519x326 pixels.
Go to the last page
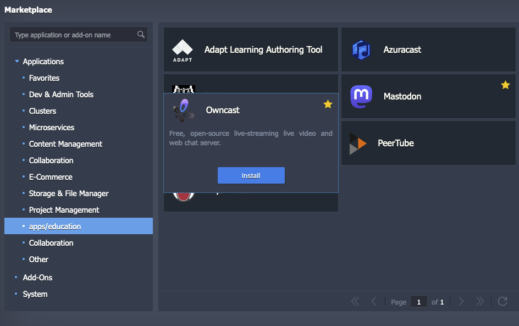[x=479, y=301]
